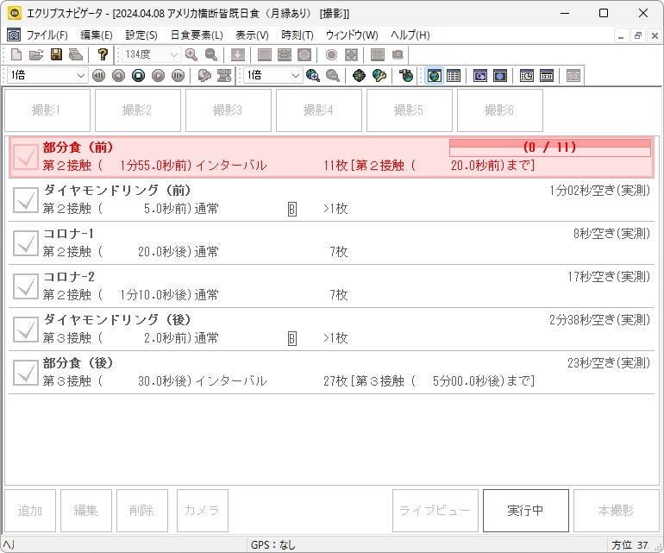Image resolution: width=664 pixels, height=553 pixels.
Task: Open the 設定(S) menu
Action: 141,35
